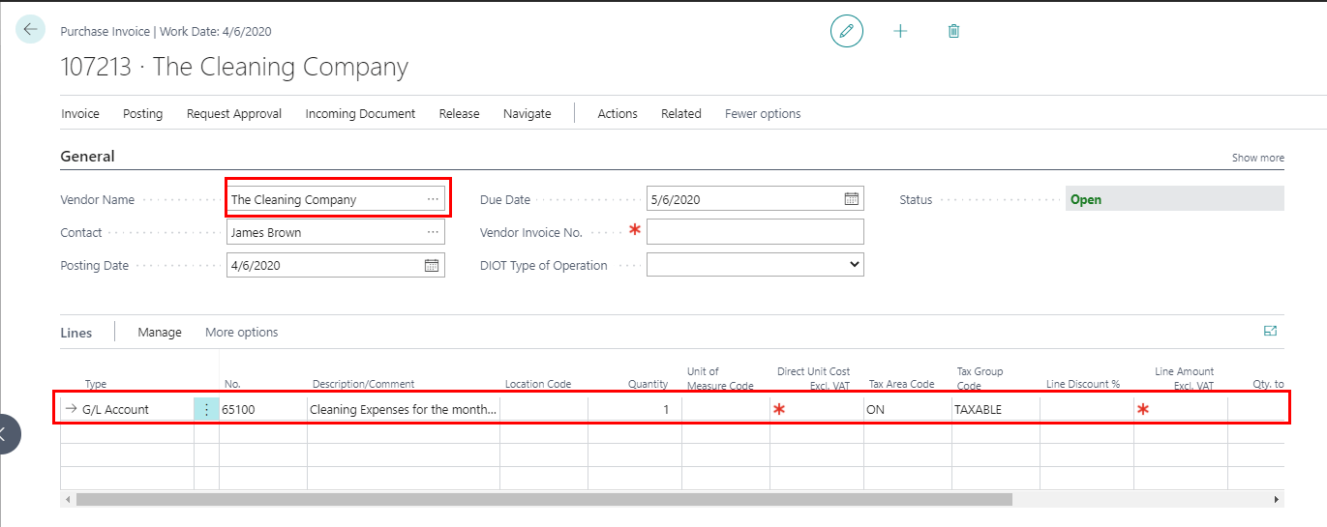
Task: Click the Location Code column header
Action: coord(538,384)
